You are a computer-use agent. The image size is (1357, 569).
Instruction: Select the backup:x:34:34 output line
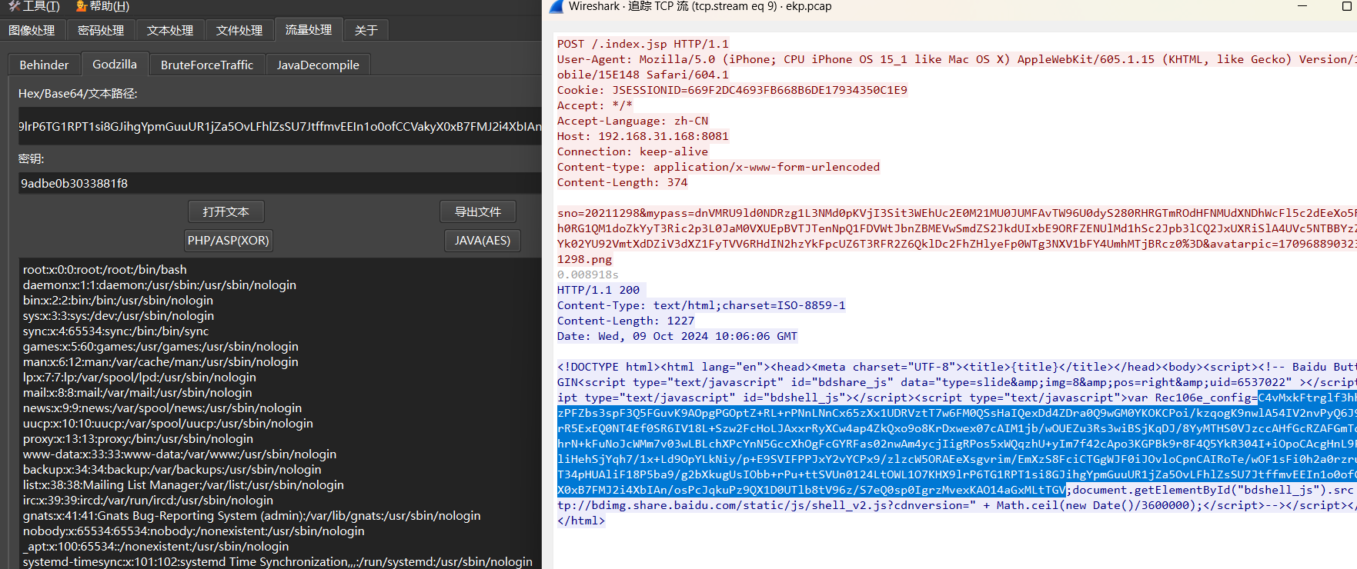tap(172, 469)
